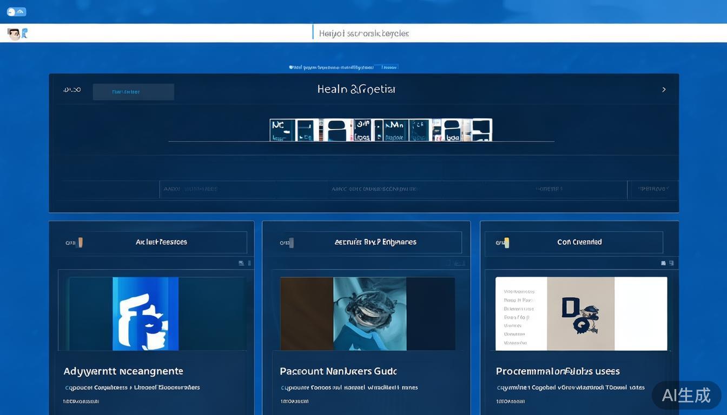The width and height of the screenshot is (727, 415).
Task: Click the search field in the white top bar
Action: pos(363,34)
